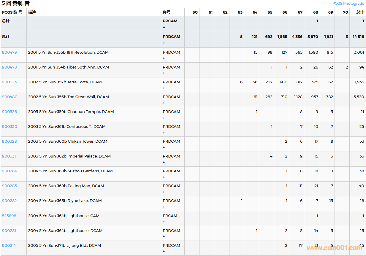Screen dimensions: 366x256
Task: Click the 描述 column header
Action: pyautogui.click(x=32, y=12)
